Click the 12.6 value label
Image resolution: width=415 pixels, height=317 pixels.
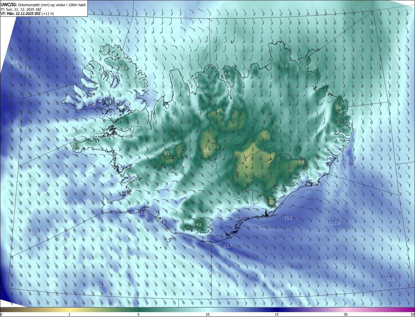[101, 285]
